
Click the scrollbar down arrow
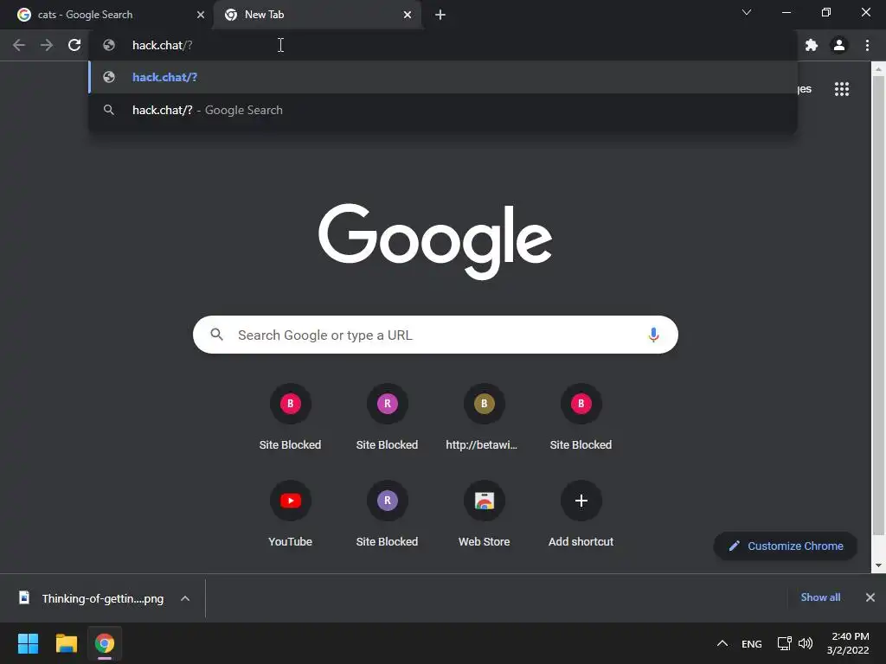(878, 565)
